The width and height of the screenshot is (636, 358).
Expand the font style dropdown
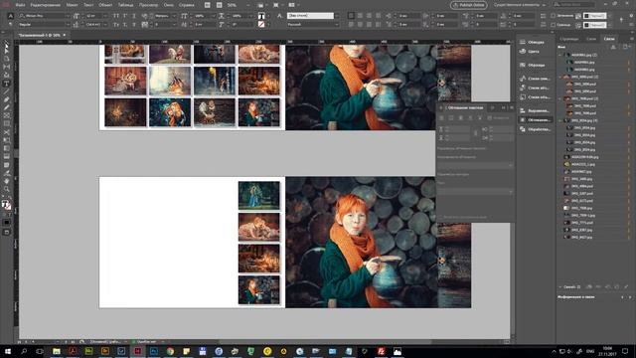(68, 25)
